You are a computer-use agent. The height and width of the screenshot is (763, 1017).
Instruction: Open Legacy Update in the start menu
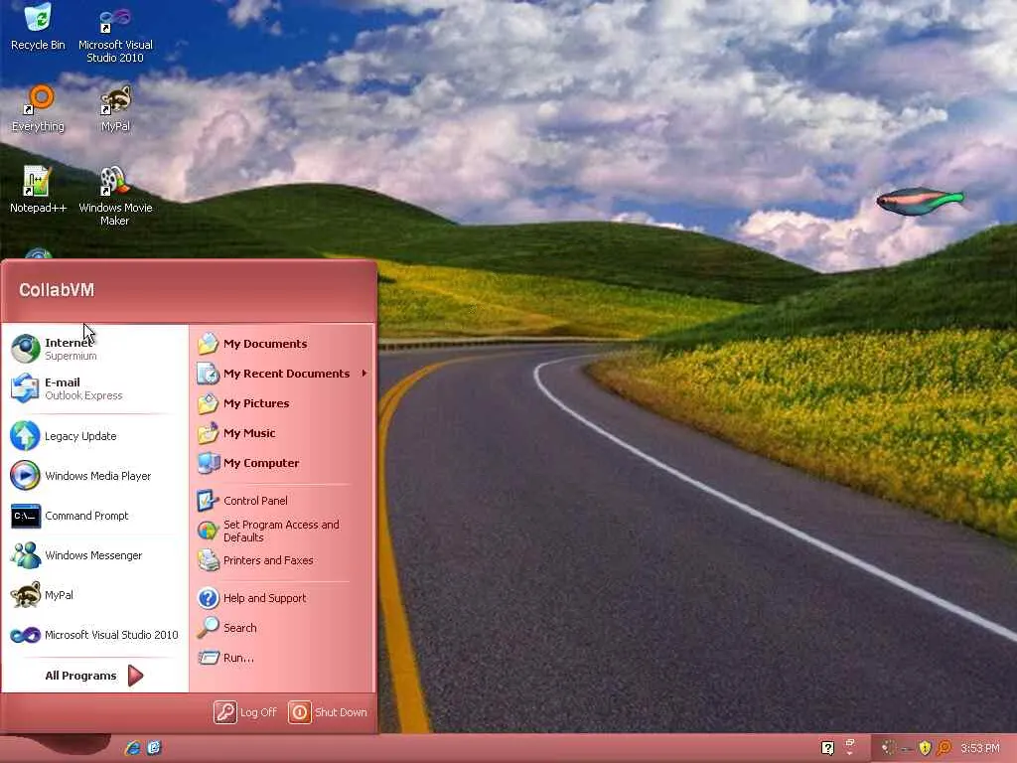click(94, 436)
